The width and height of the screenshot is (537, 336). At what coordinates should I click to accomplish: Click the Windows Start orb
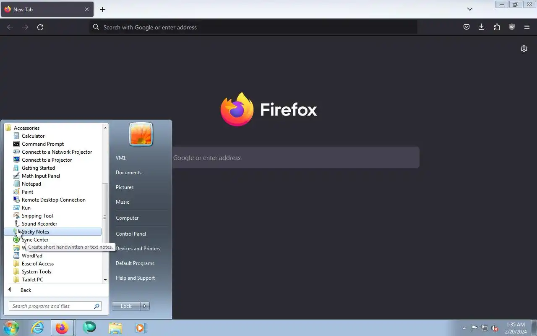coord(11,328)
